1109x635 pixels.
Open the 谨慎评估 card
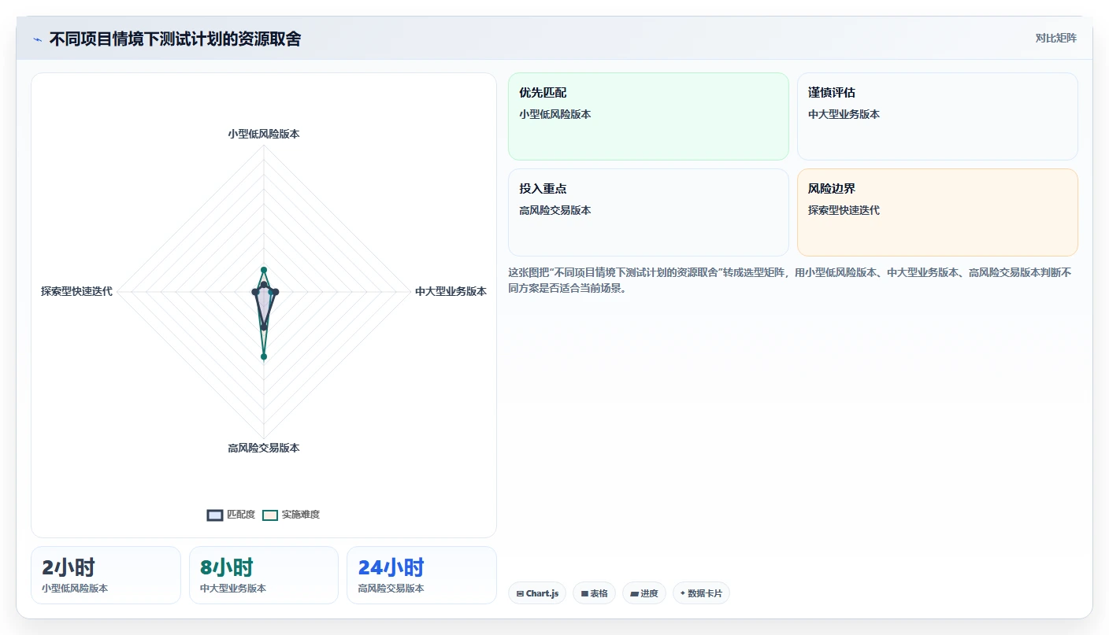[x=937, y=116]
